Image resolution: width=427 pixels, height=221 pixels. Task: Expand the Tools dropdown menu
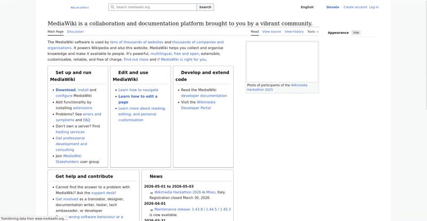[313, 31]
